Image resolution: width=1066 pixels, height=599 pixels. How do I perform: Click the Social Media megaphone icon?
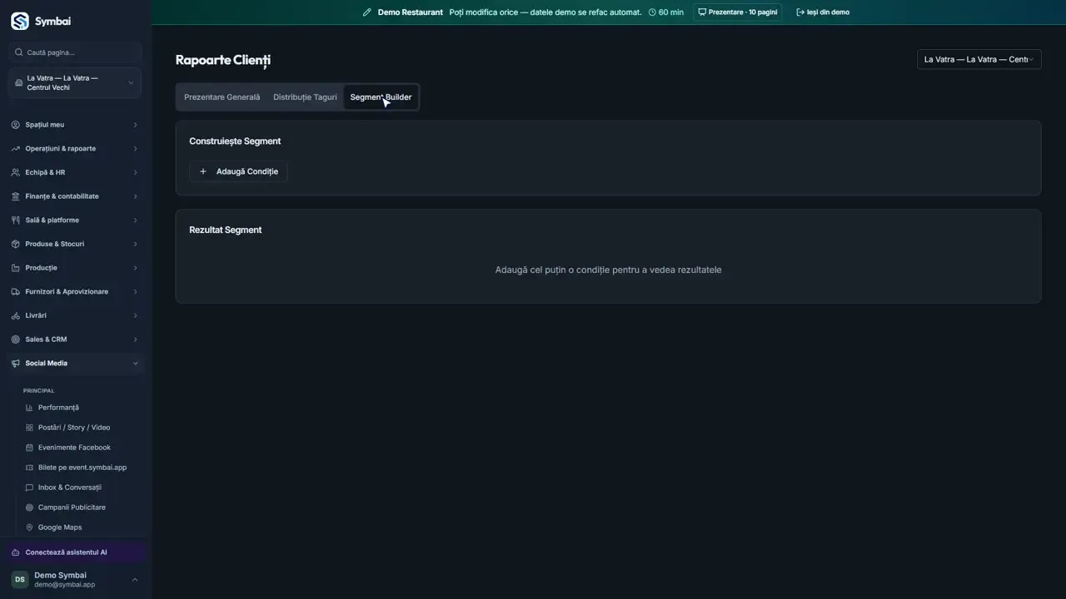click(x=16, y=364)
